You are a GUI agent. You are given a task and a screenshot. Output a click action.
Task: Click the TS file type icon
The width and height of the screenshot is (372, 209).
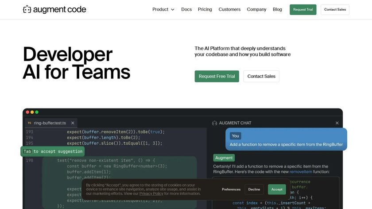click(x=29, y=123)
